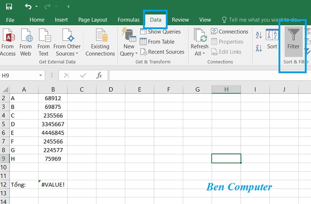Click Show Queries button
Image resolution: width=311 pixels, height=204 pixels.
click(160, 32)
